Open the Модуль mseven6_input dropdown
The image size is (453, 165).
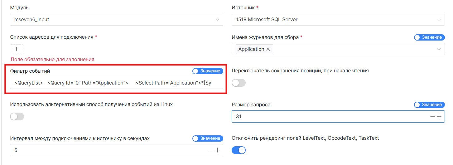pyautogui.click(x=116, y=20)
